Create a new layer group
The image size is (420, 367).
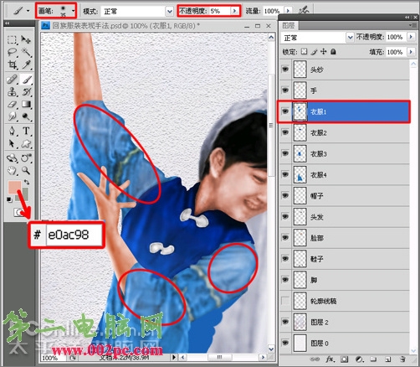373,359
